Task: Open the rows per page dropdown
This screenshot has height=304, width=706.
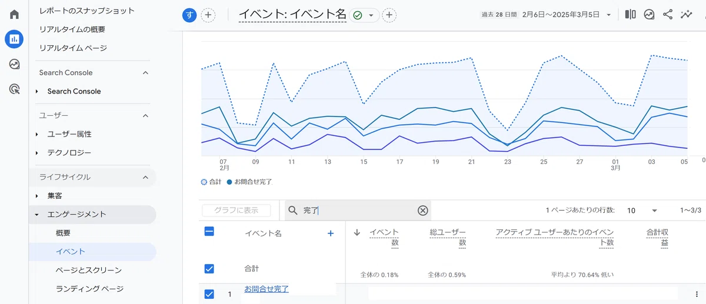Action: [642, 211]
